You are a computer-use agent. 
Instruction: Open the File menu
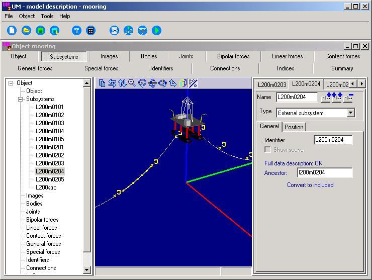pos(9,16)
